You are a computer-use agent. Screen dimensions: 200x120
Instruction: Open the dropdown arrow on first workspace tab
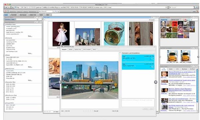click(x=9, y=15)
